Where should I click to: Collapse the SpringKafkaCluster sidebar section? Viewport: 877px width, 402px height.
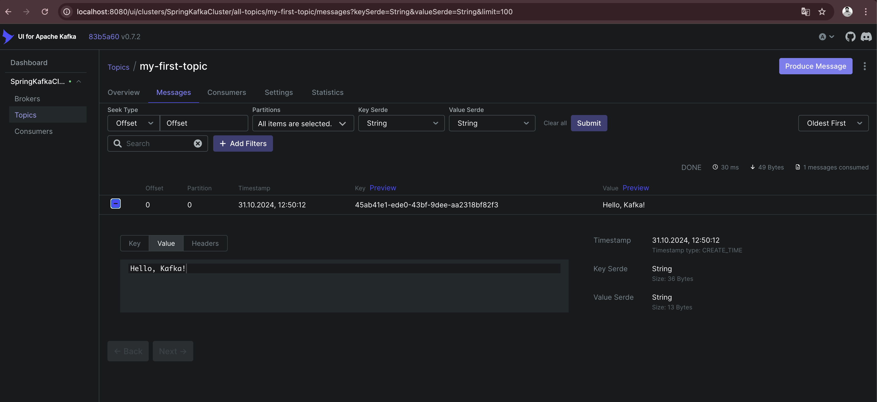[x=79, y=82]
